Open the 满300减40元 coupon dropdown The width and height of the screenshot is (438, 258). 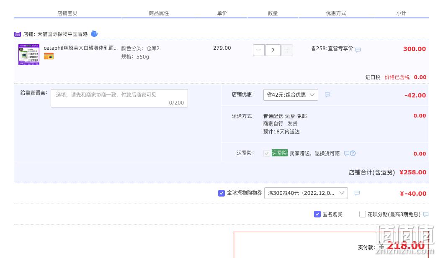click(306, 193)
